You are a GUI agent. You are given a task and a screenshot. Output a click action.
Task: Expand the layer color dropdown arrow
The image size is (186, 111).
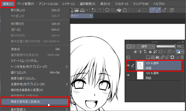tap(183, 51)
